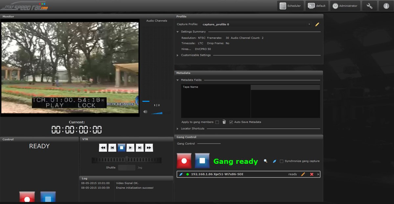The width and height of the screenshot is (394, 204).
Task: Click the Gang Control panel header
Action: pos(249,137)
